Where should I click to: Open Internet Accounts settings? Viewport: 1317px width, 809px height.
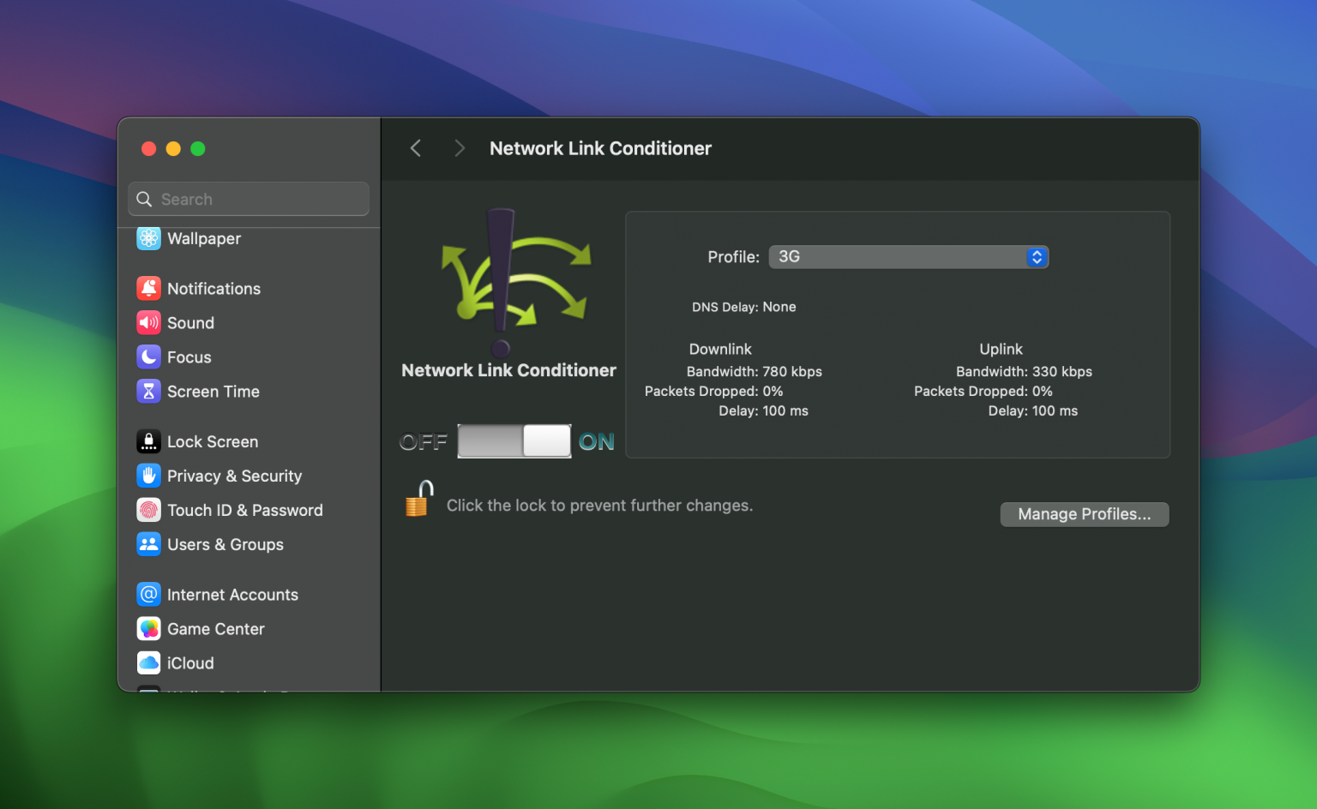tap(148, 594)
